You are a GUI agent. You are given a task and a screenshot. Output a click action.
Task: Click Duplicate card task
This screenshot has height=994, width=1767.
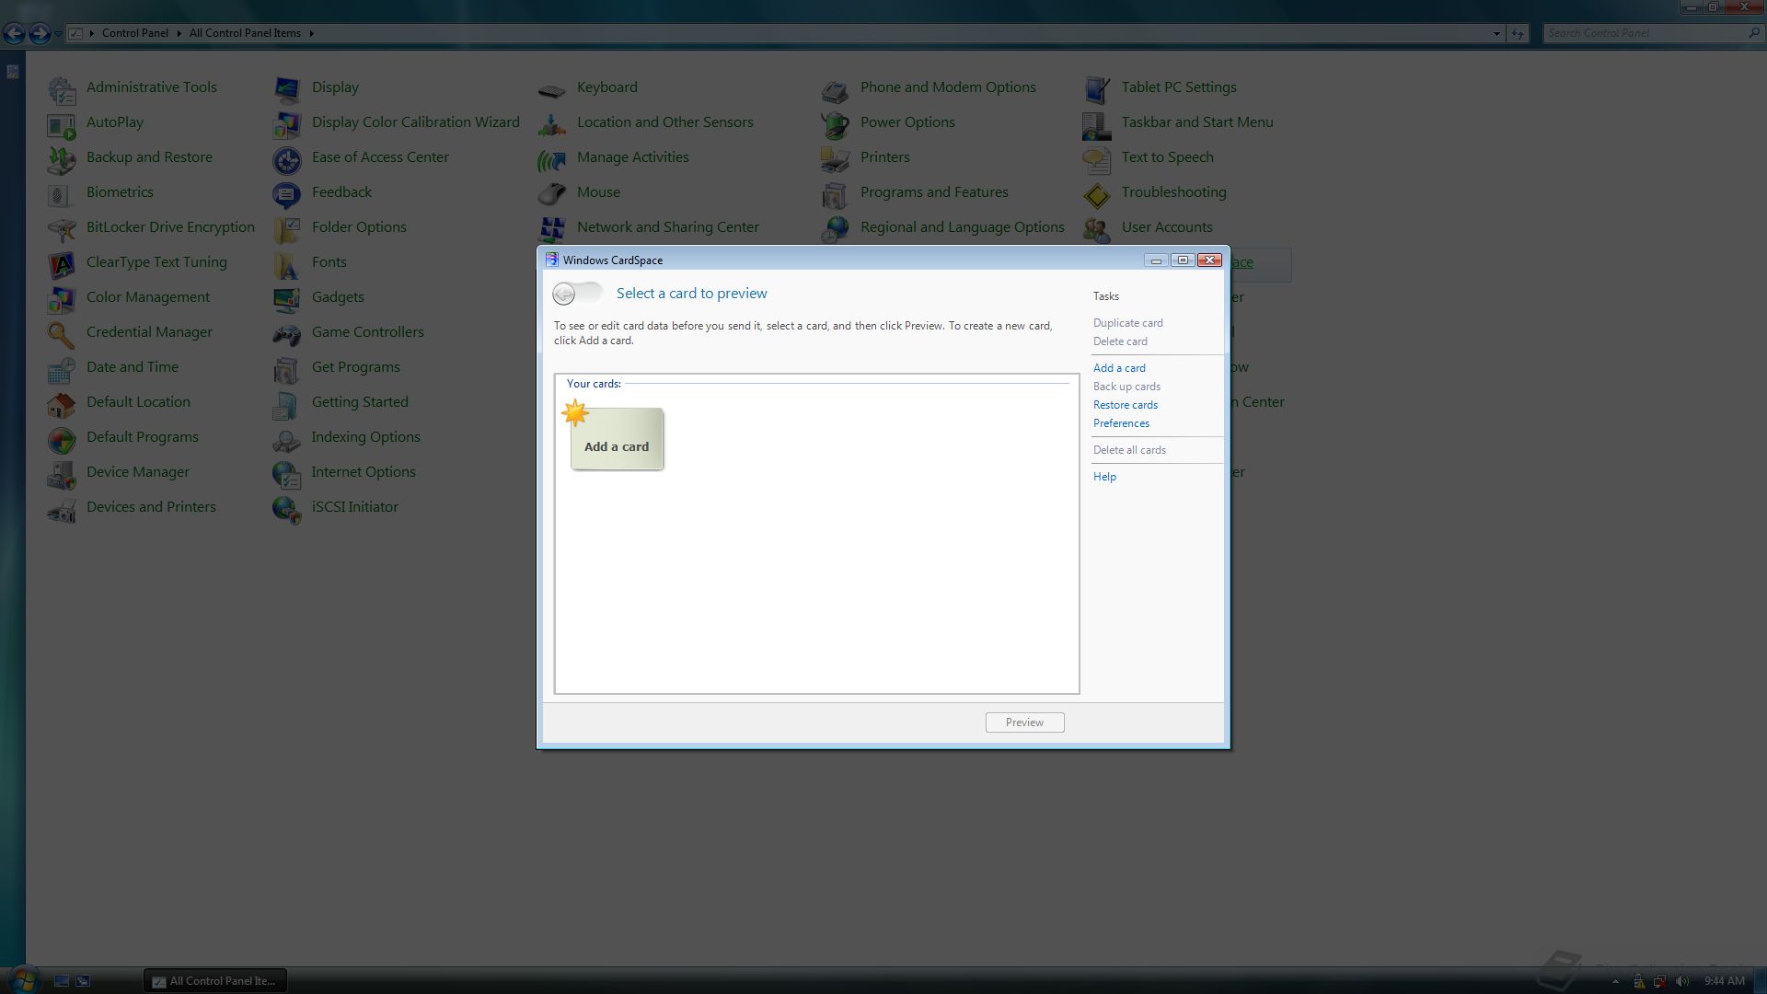point(1127,323)
